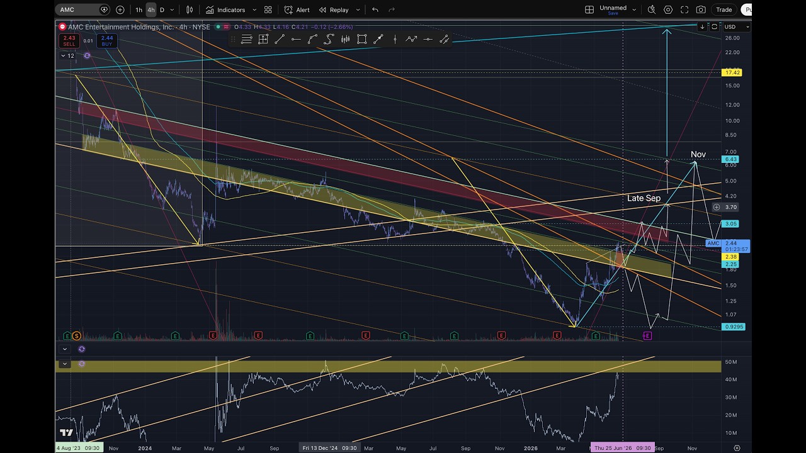Undo the last chart action
The height and width of the screenshot is (453, 806).
click(x=375, y=9)
